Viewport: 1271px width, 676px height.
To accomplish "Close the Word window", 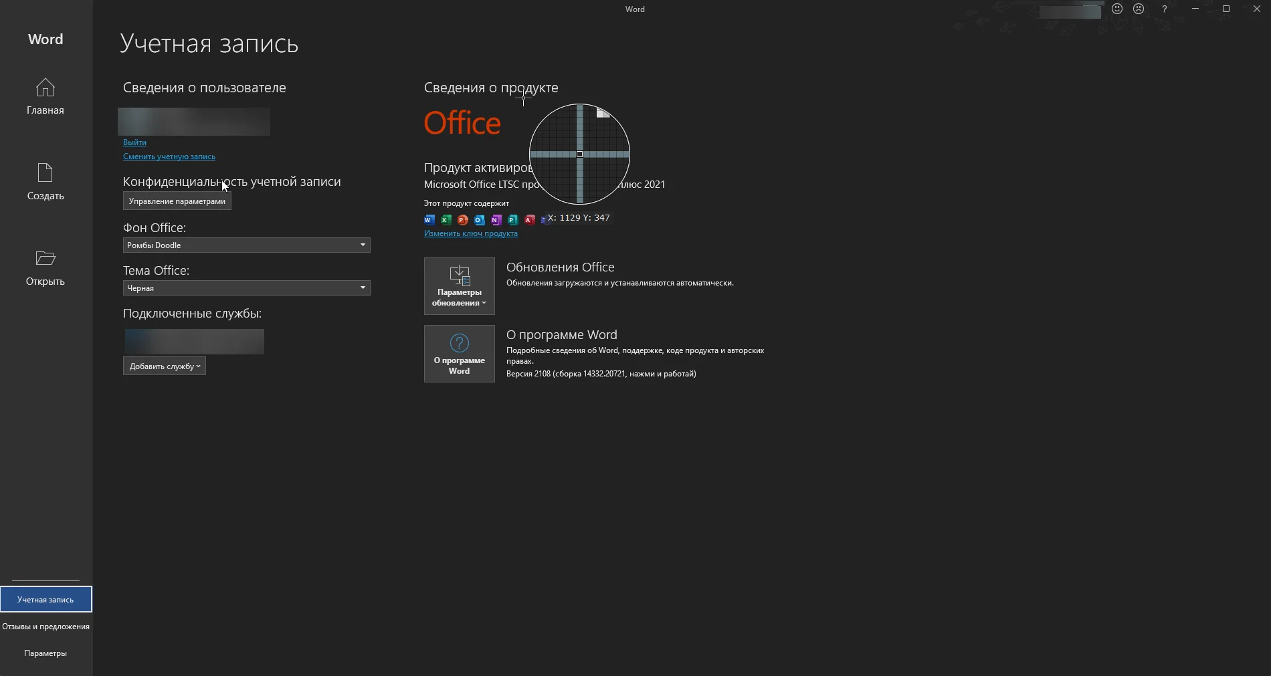I will 1257,9.
